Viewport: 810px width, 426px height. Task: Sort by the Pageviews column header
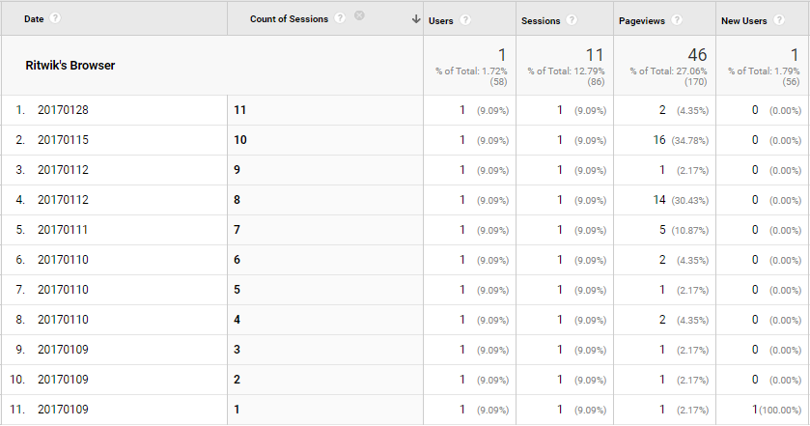pyautogui.click(x=642, y=21)
